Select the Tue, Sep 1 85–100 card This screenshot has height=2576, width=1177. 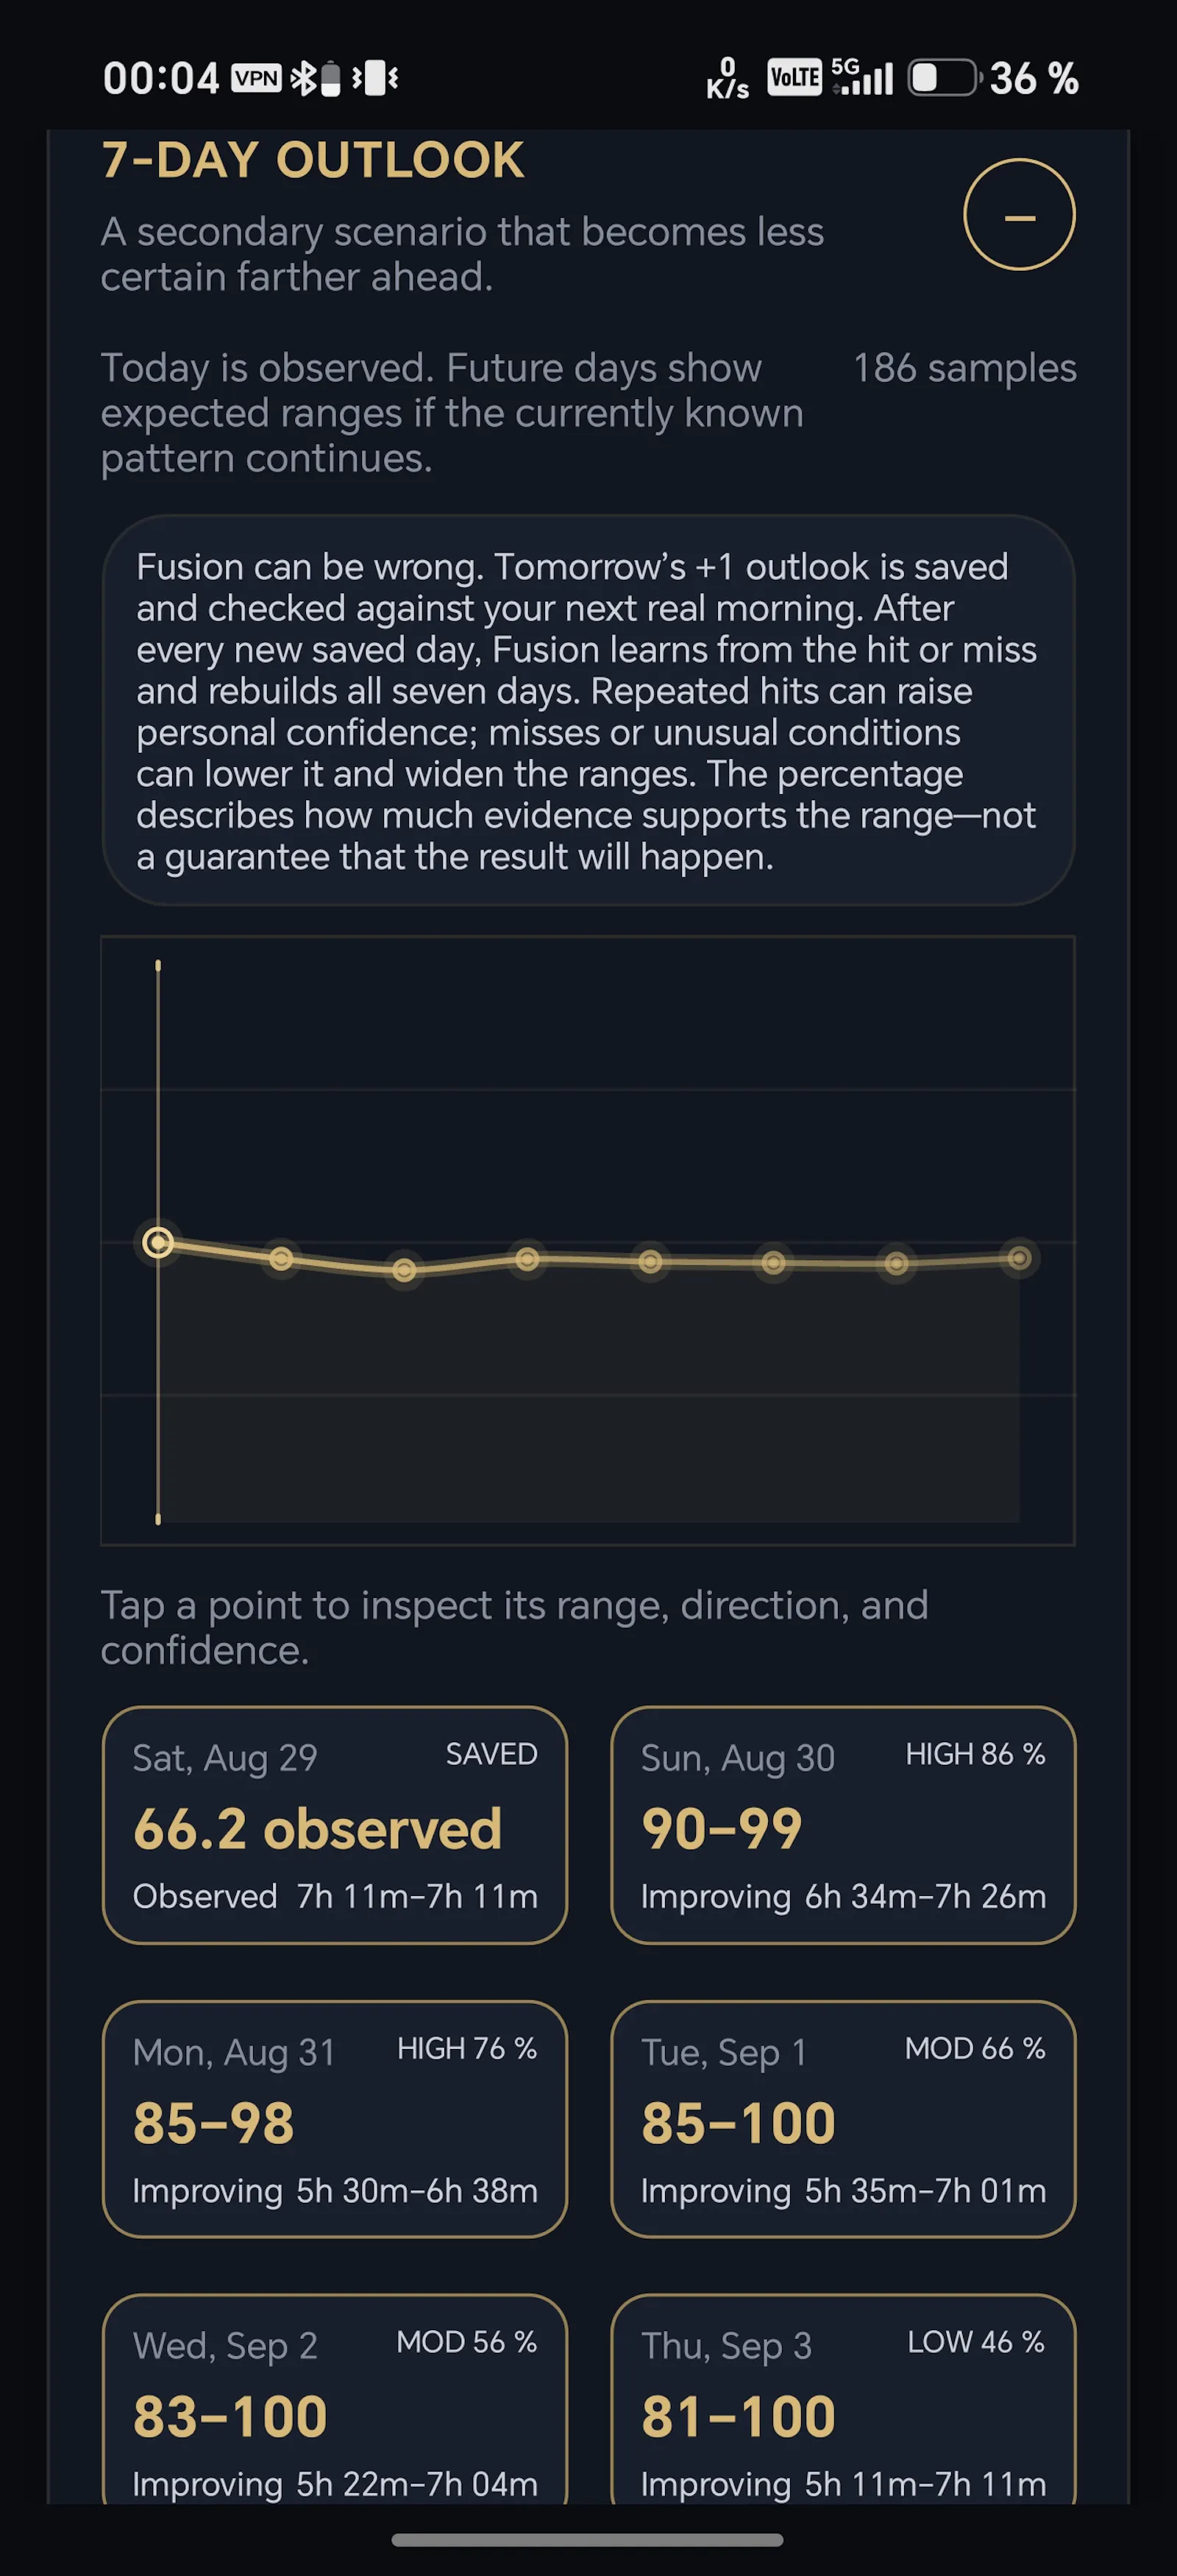click(x=843, y=2119)
